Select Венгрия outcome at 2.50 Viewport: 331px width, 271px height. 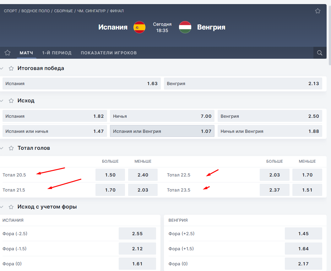click(270, 116)
